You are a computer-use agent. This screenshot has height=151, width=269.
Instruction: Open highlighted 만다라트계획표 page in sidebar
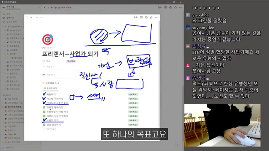click(14, 107)
